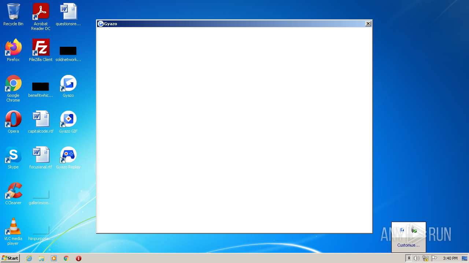Collapse the hidden tray icons arrow
The width and height of the screenshot is (469, 263).
[409, 258]
